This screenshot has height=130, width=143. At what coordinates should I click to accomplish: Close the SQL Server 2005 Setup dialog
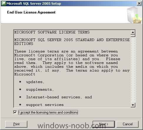(x=139, y=4)
